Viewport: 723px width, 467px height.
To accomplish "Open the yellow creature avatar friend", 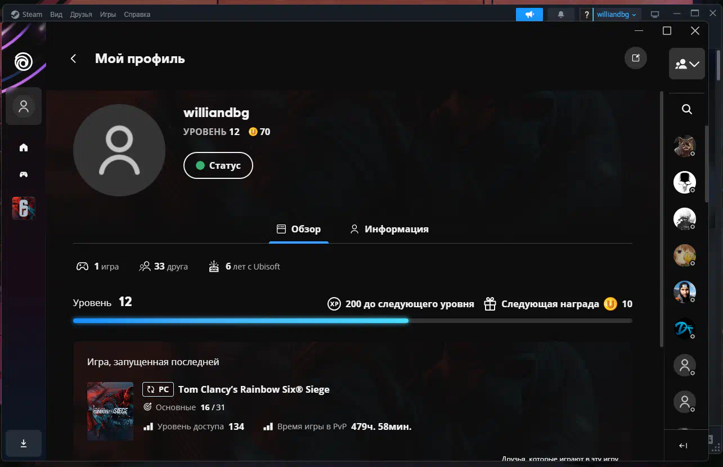I will pyautogui.click(x=685, y=255).
